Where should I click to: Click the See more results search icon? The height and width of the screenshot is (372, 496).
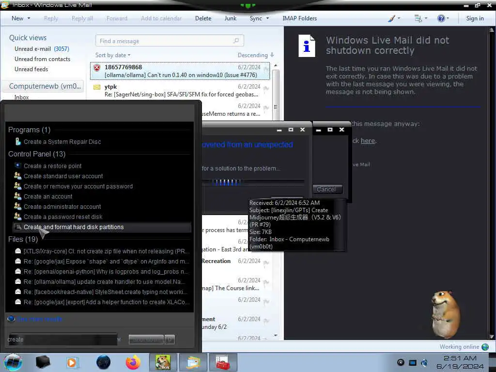tap(11, 319)
